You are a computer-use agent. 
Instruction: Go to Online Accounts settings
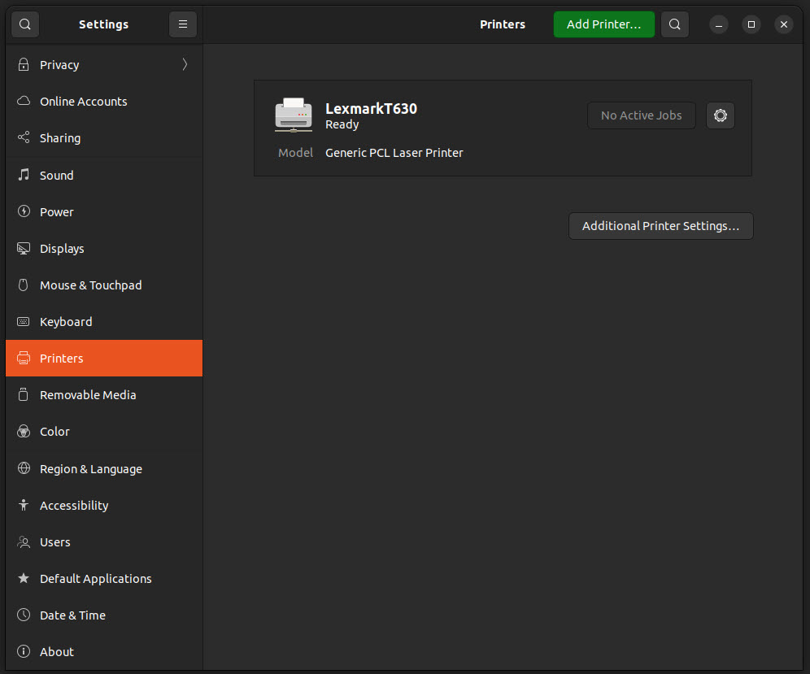click(x=83, y=102)
